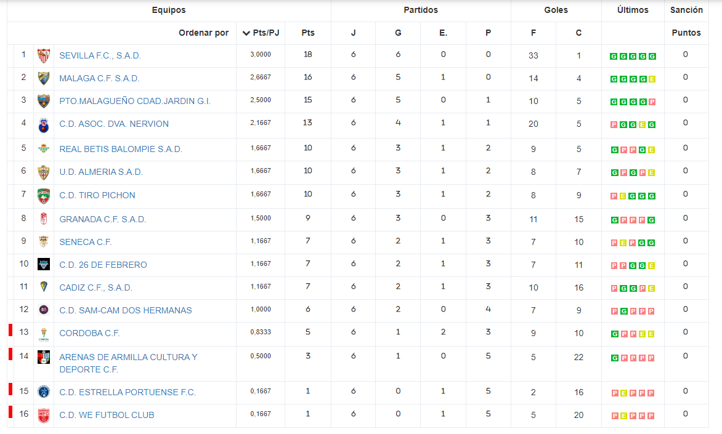Open PTO.MALAGUEÑO CDAD.JARDIN G.I. link
The height and width of the screenshot is (434, 722).
click(135, 101)
